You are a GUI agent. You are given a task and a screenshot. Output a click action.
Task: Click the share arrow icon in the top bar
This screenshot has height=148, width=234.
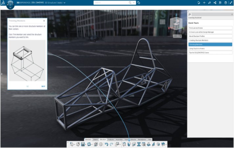pos(209,3)
